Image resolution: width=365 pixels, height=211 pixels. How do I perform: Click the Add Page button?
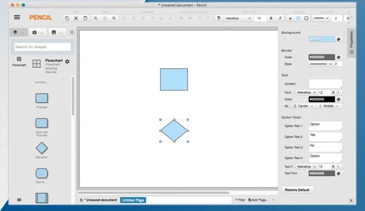click(x=258, y=200)
